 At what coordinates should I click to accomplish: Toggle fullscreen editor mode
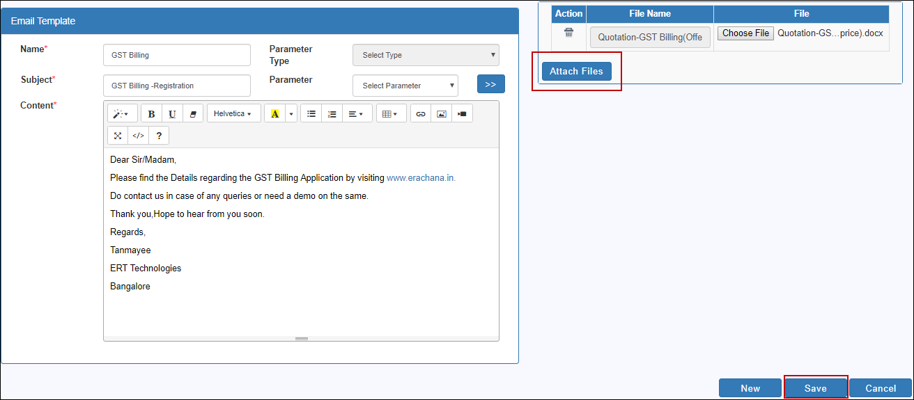[x=118, y=136]
